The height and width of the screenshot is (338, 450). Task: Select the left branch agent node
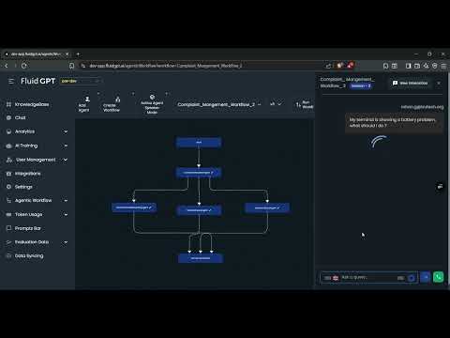pos(134,207)
